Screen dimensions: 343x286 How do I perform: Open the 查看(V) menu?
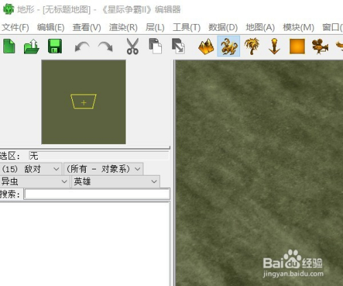click(86, 27)
